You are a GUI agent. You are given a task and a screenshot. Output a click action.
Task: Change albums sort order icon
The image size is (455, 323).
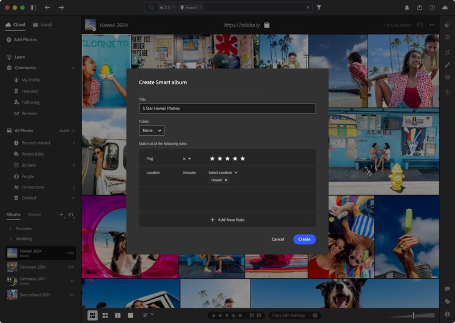(71, 215)
